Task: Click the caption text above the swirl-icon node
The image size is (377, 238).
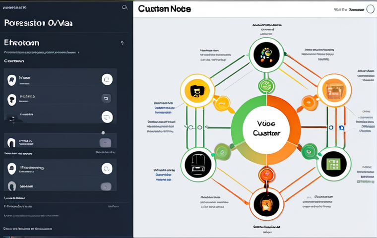Action: pos(267,29)
